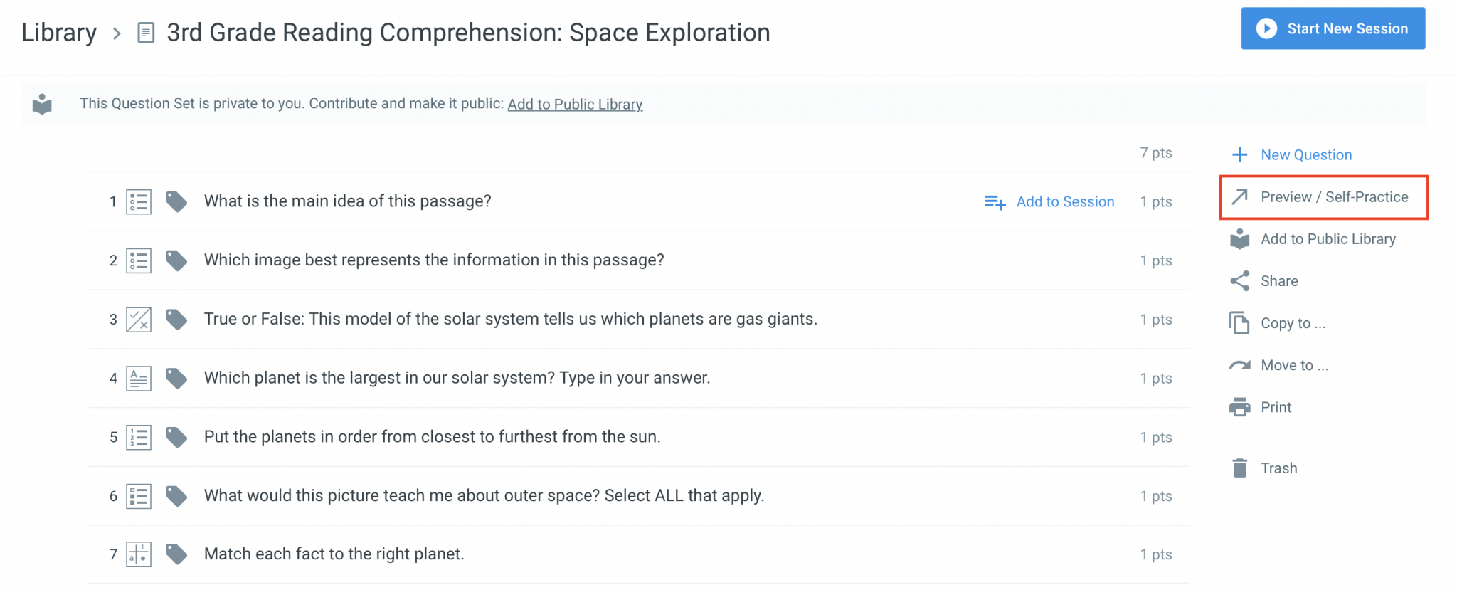
Task: Select Add to Public Library in sidebar
Action: tap(1328, 239)
